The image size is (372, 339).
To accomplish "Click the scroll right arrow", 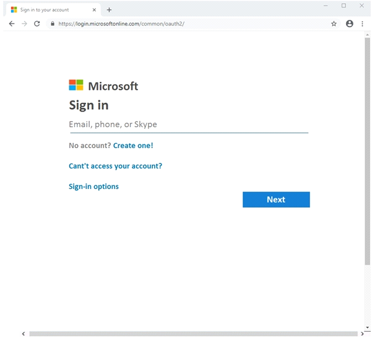I will (x=362, y=333).
